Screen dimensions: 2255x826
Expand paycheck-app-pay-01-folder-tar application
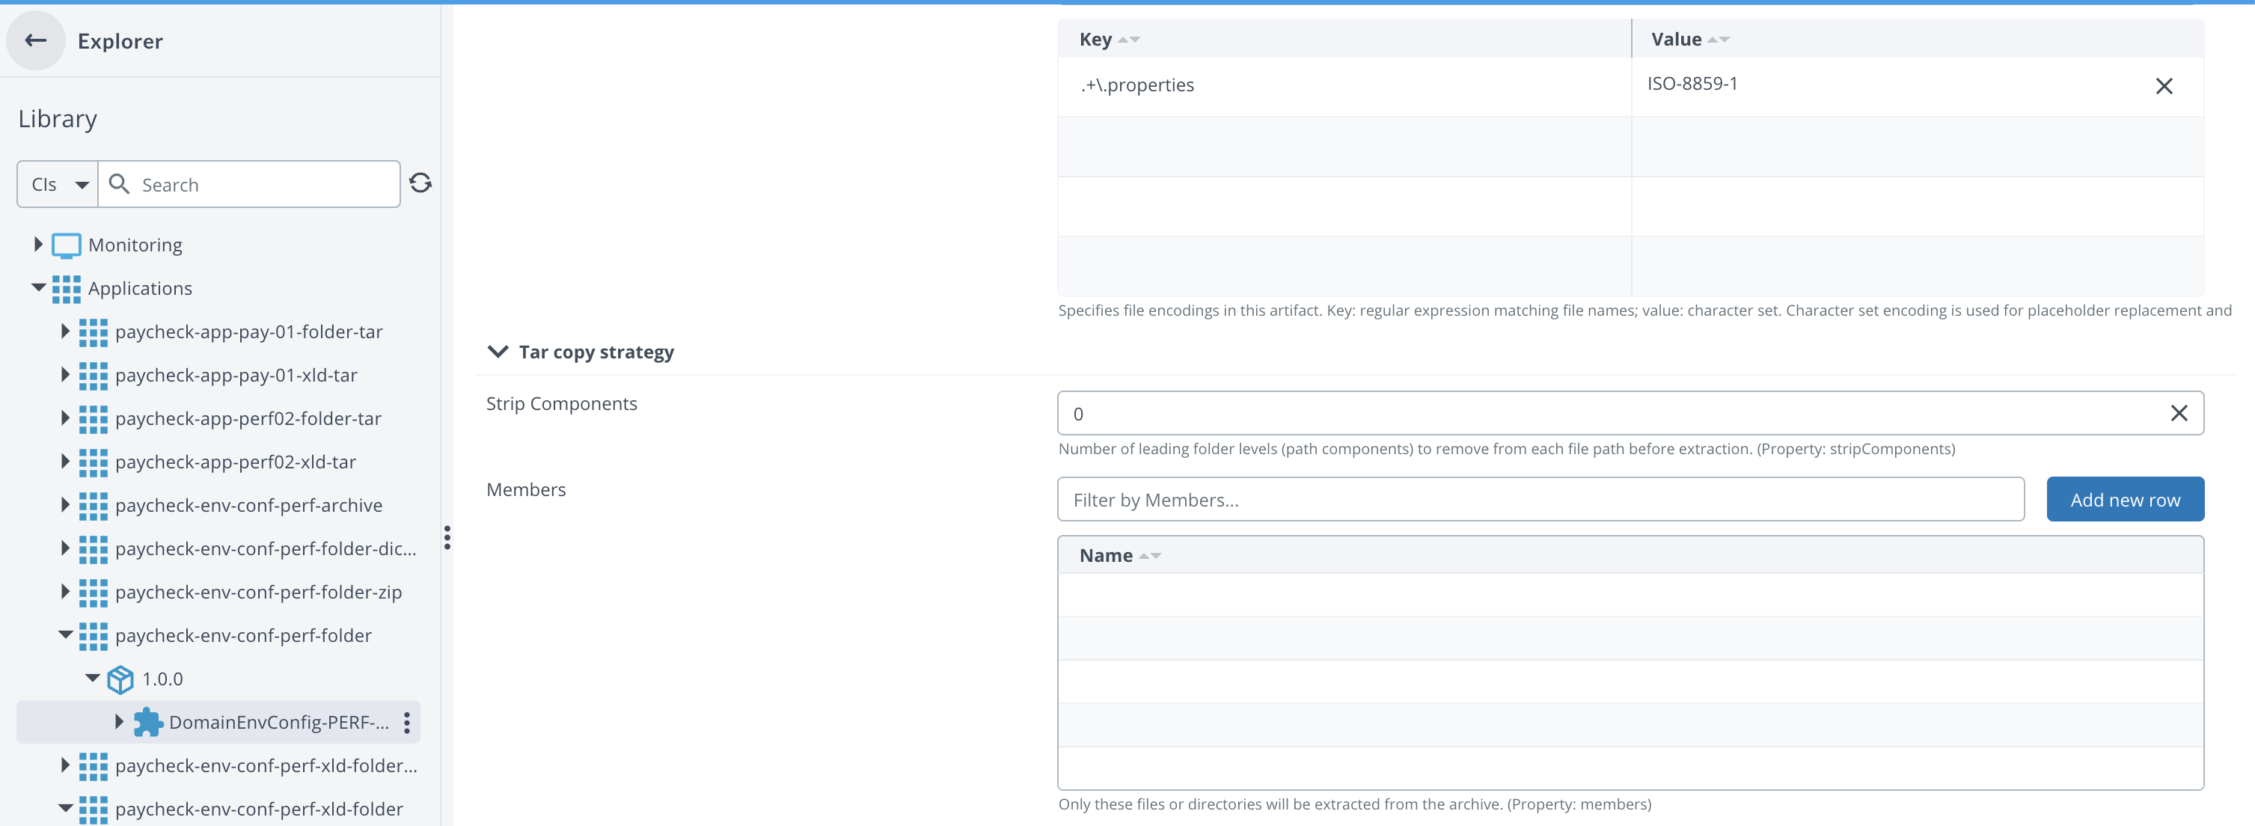tap(66, 331)
